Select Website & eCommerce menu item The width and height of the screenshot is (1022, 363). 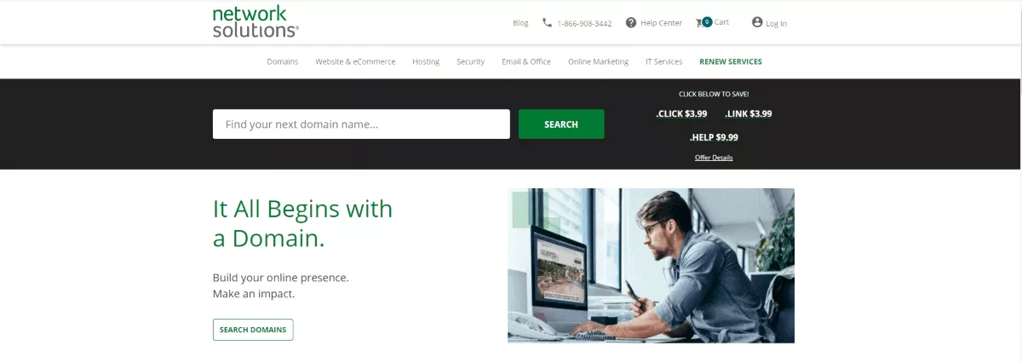(x=355, y=61)
